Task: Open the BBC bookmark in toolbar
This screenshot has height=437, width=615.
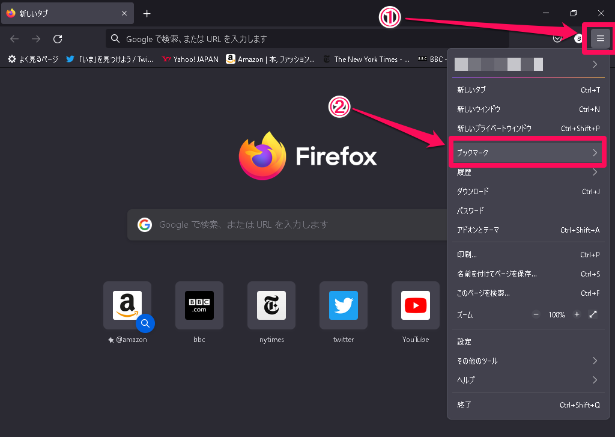Action: [432, 60]
